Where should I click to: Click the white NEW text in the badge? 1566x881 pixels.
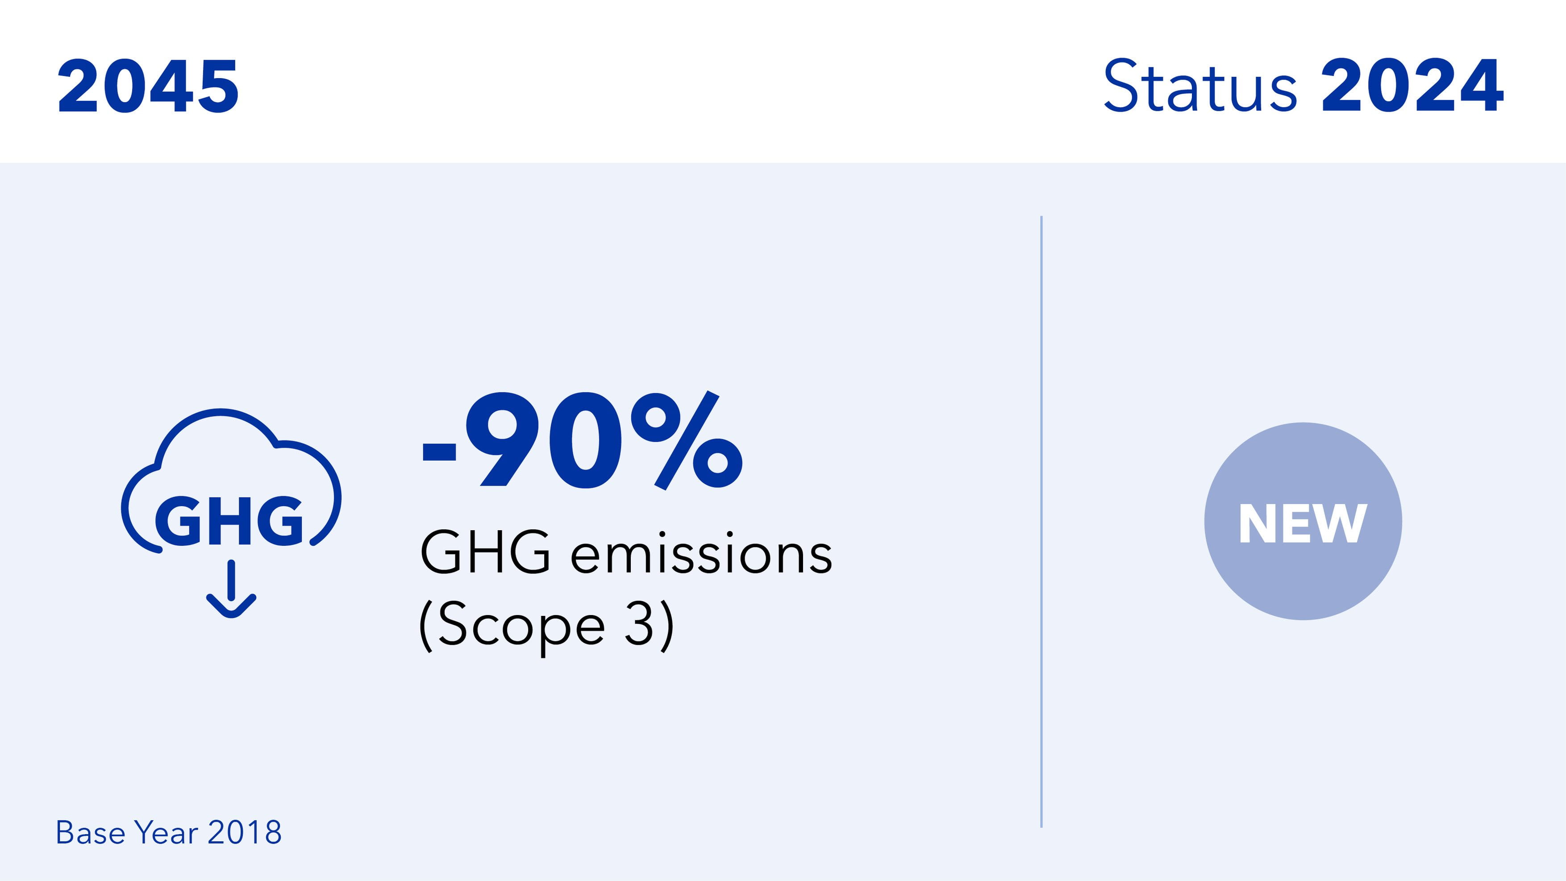[1303, 523]
